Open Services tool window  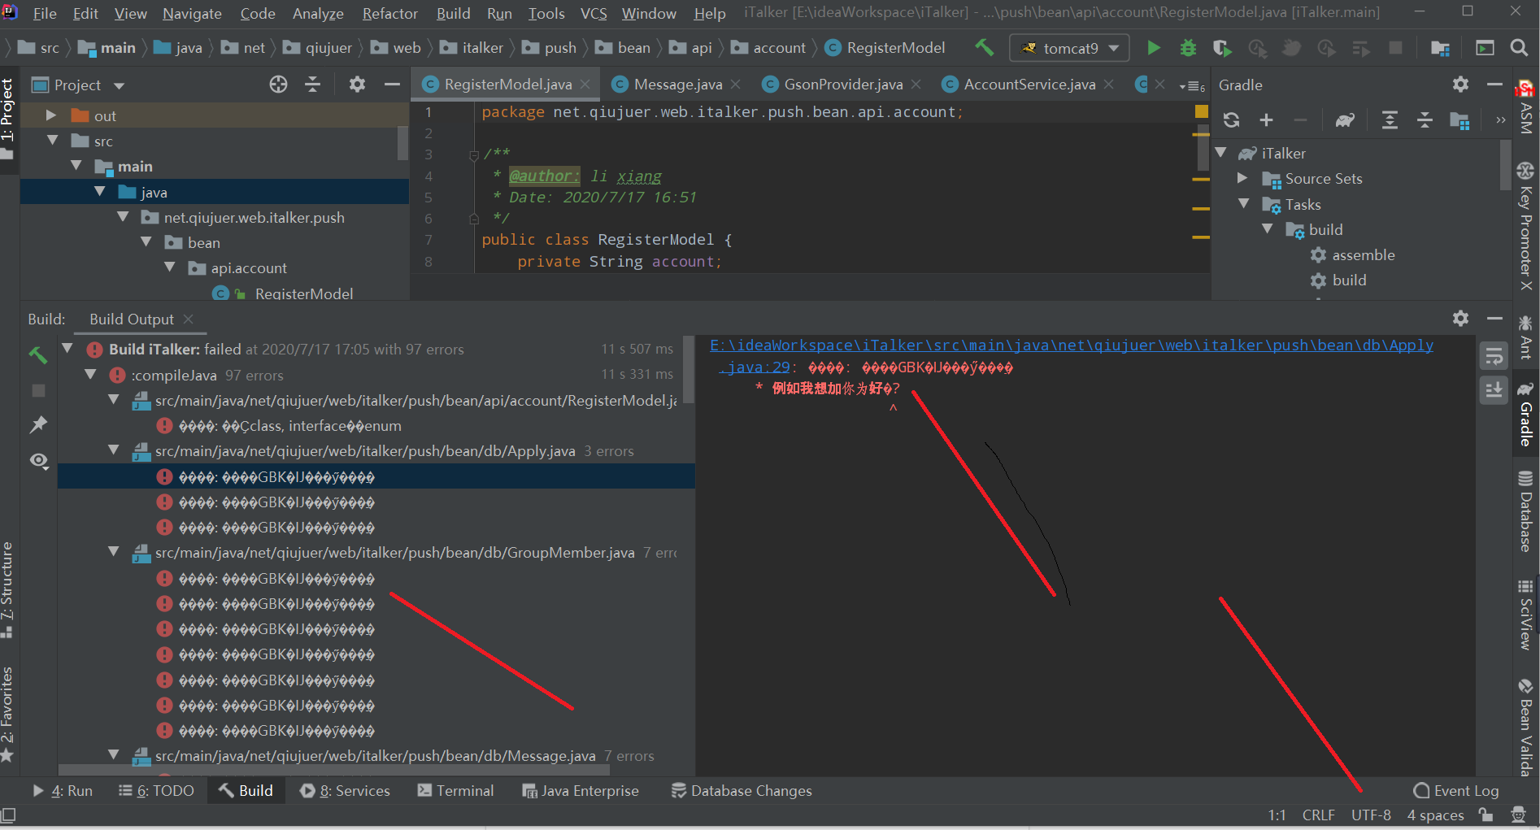pyautogui.click(x=345, y=790)
